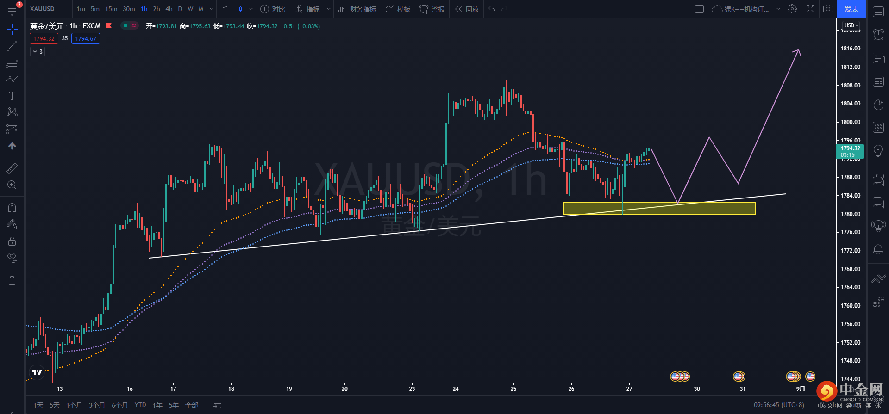Set the date range to 1天
This screenshot has height=414, width=889.
point(38,405)
